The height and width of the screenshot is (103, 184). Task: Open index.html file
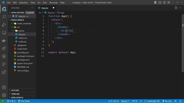[x=22, y=49]
